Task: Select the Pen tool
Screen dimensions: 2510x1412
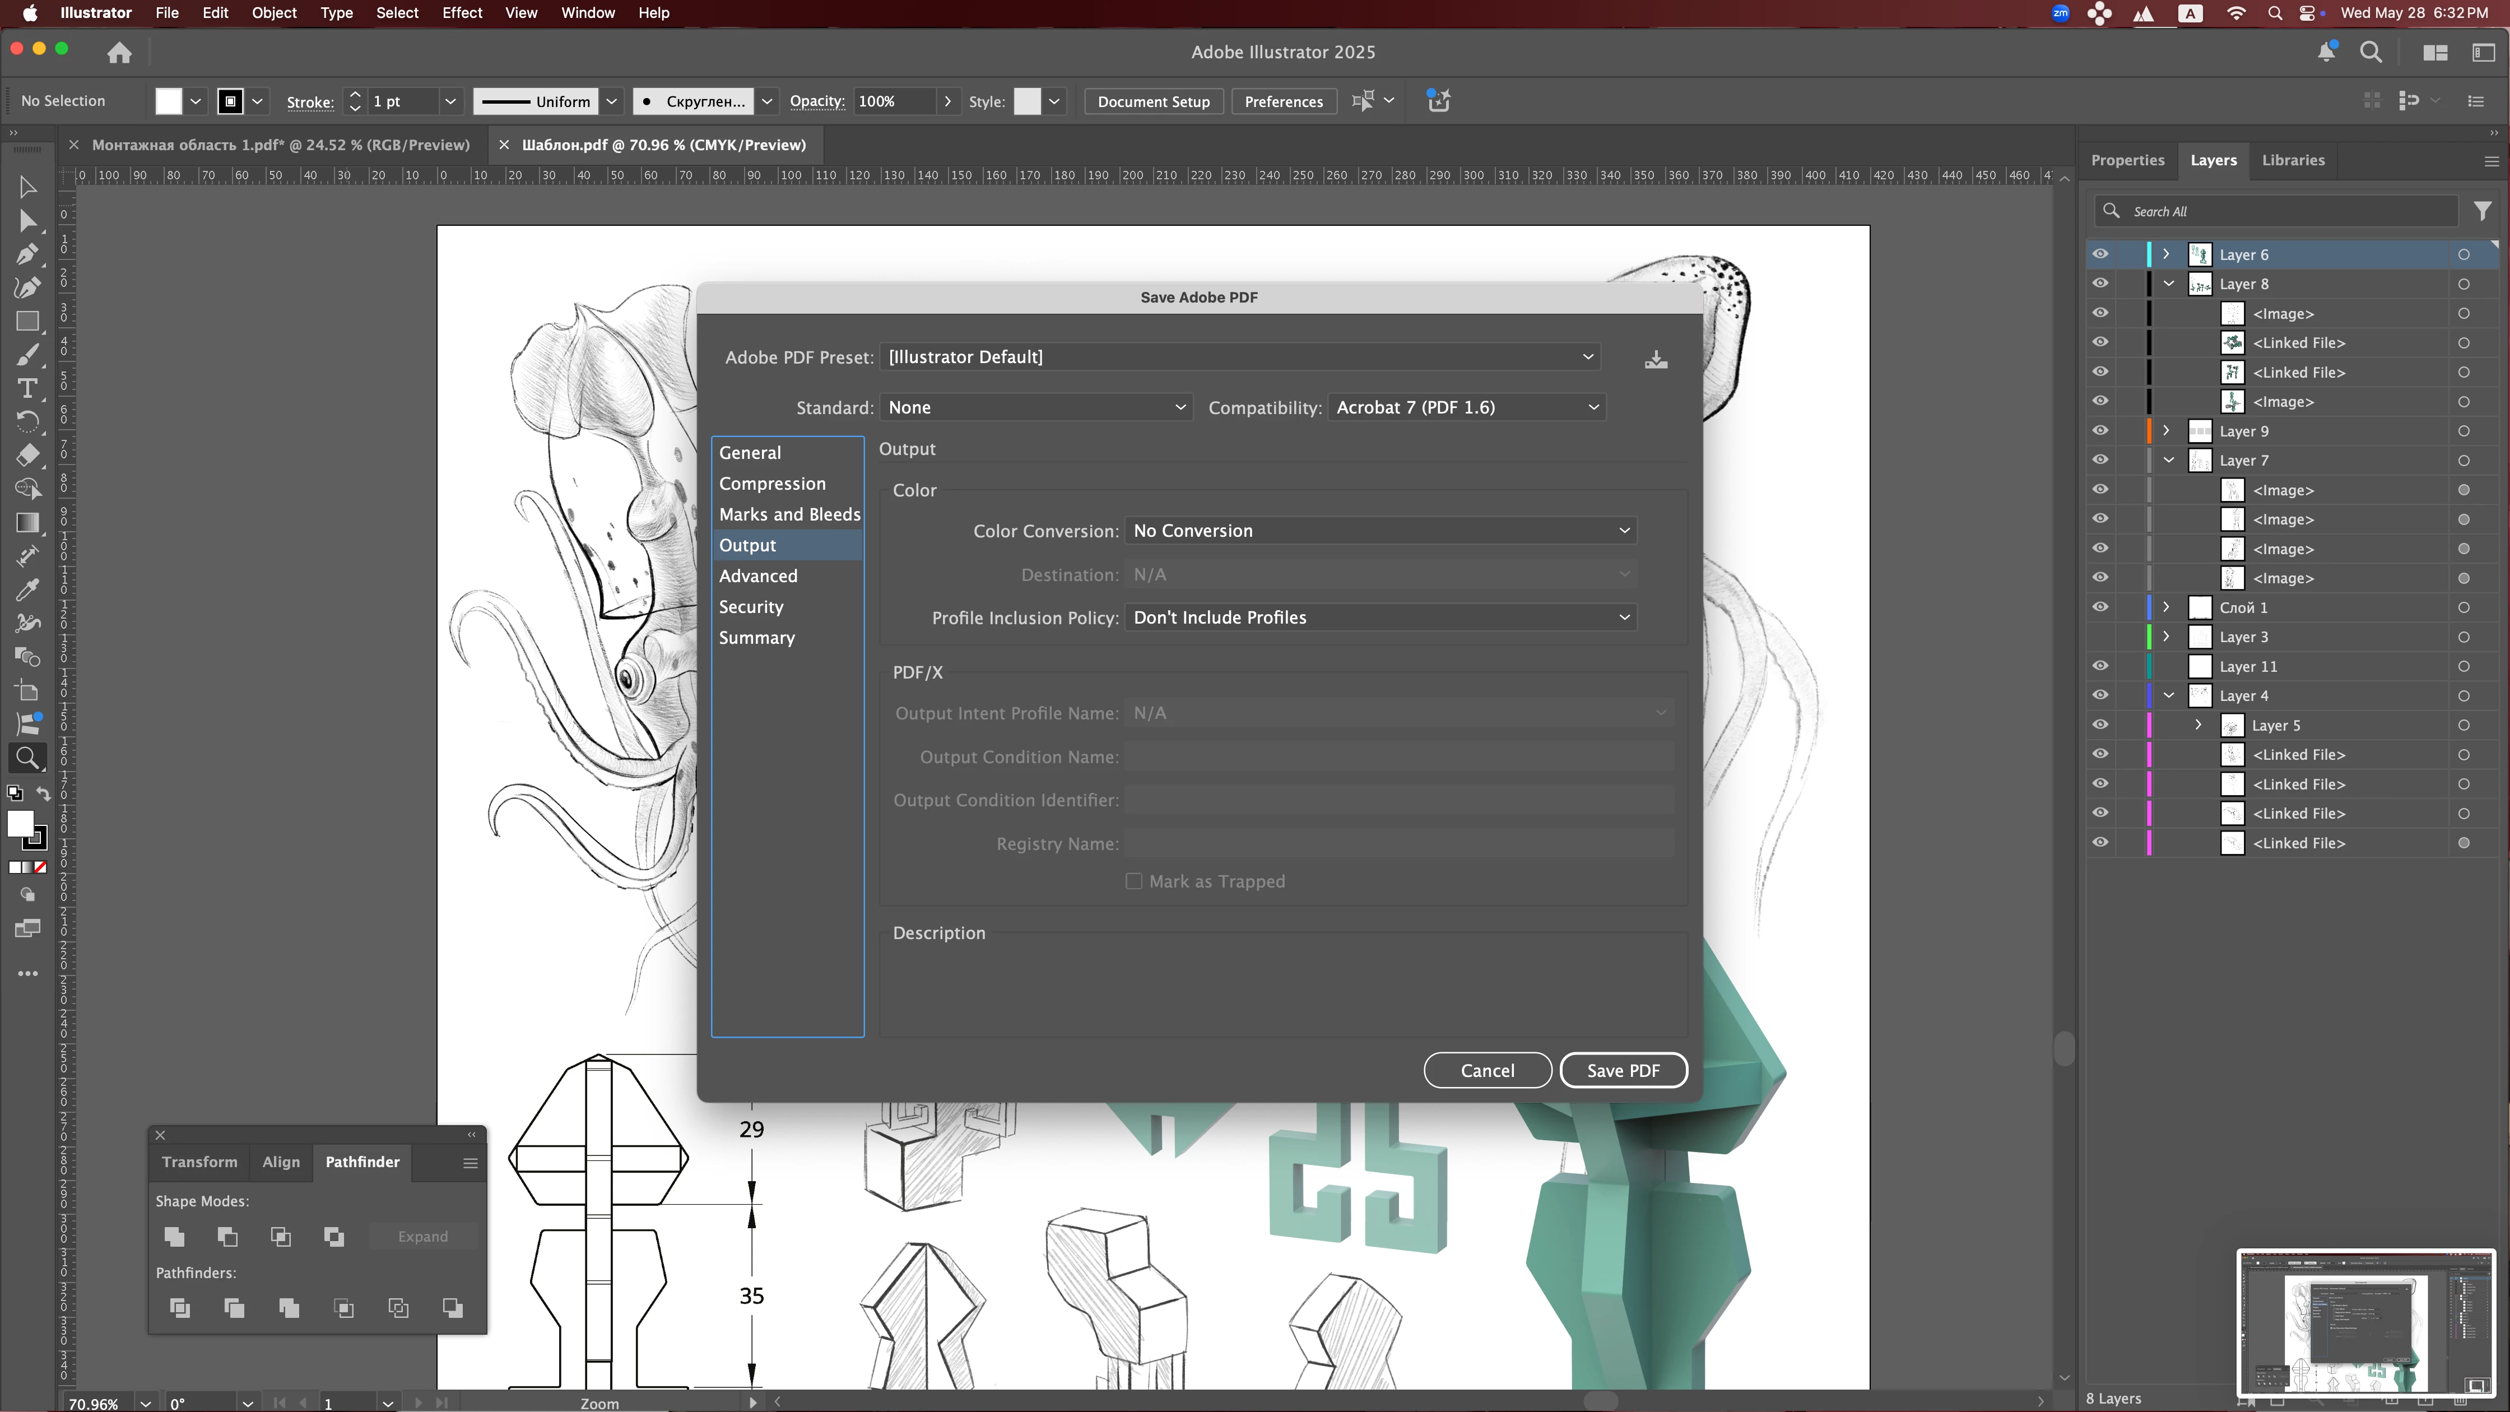Action: [27, 254]
